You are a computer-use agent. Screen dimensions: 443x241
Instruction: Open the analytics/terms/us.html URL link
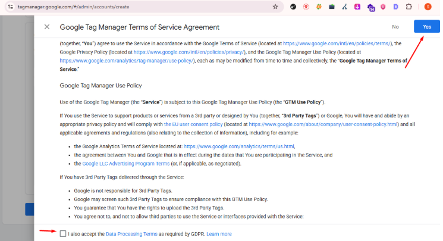[239, 146]
